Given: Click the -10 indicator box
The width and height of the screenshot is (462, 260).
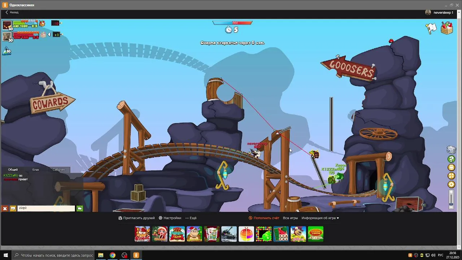Looking at the screenshot, I should 55,23.
